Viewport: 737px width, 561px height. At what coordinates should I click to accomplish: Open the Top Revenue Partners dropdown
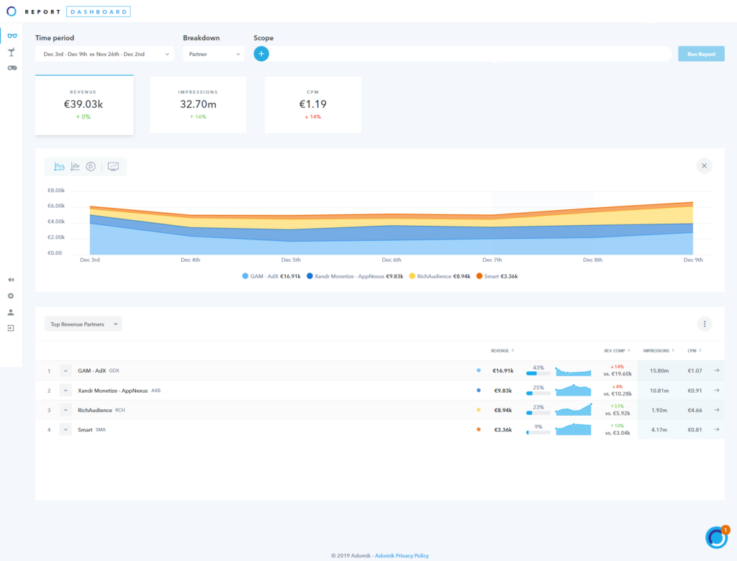pos(83,324)
